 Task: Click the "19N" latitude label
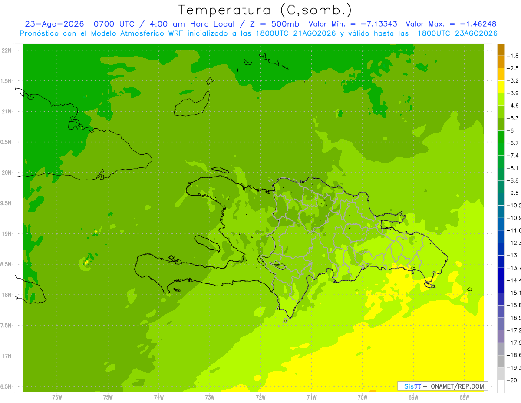pos(7,234)
